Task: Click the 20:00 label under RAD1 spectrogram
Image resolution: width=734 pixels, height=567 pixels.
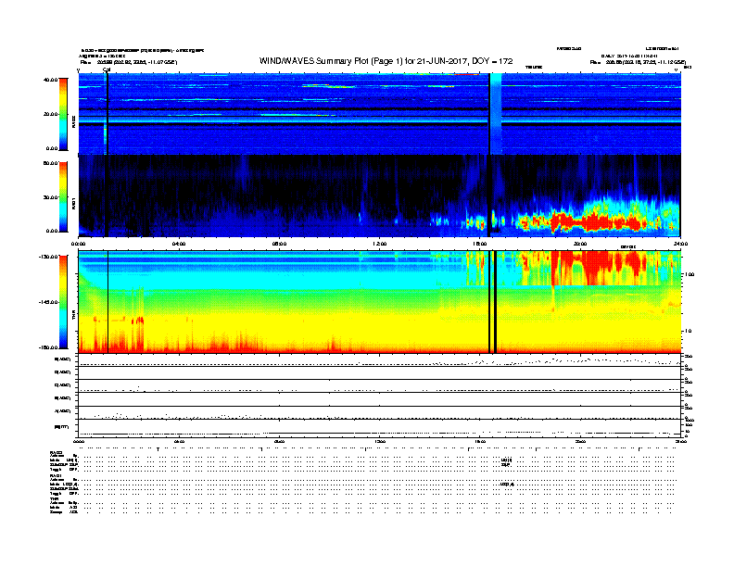Action: click(x=580, y=244)
